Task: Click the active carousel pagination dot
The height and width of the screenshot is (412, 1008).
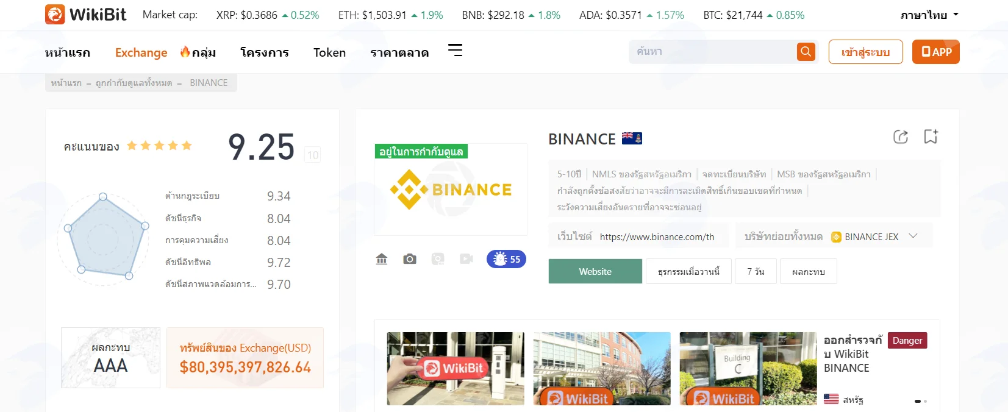Action: click(918, 401)
